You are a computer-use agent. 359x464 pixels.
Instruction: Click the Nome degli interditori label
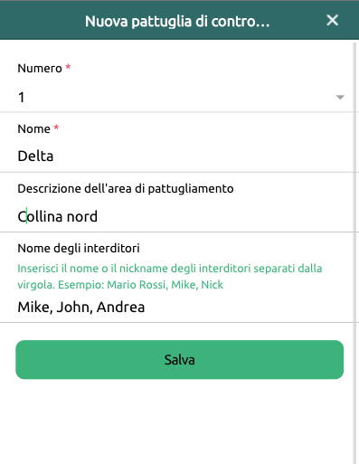point(79,249)
